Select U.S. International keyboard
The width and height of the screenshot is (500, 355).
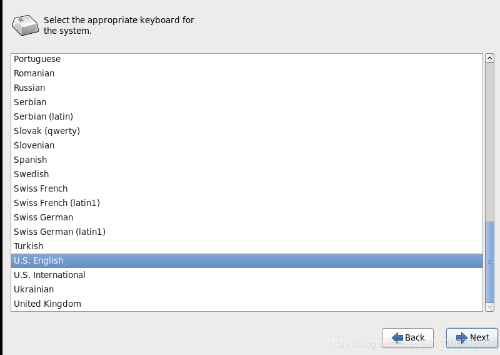pos(247,275)
